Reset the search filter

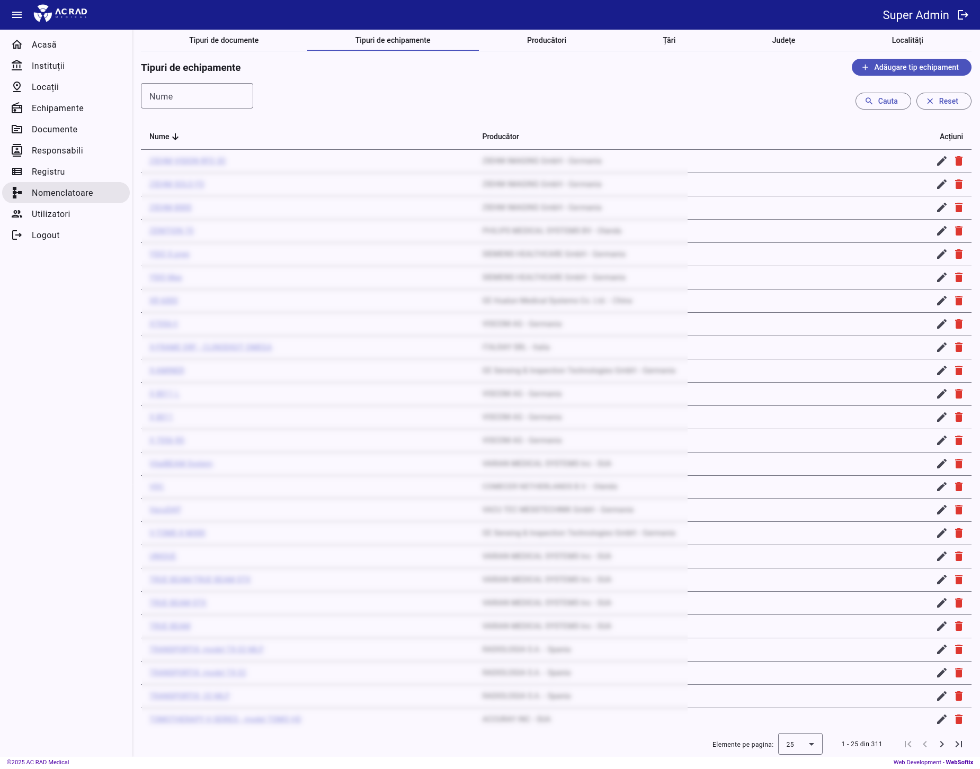click(943, 101)
